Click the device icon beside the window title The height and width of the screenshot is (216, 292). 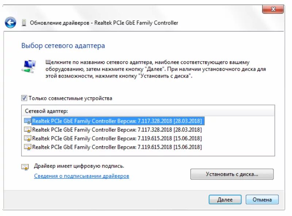24,23
